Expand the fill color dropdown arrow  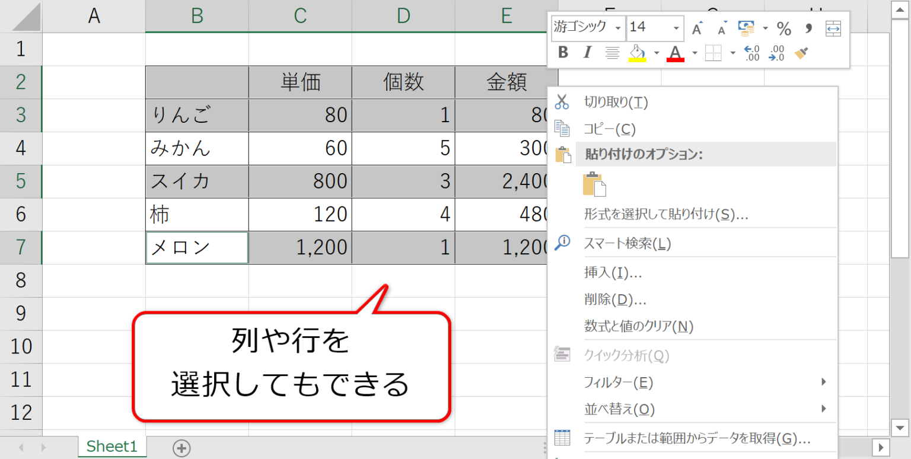pyautogui.click(x=657, y=53)
